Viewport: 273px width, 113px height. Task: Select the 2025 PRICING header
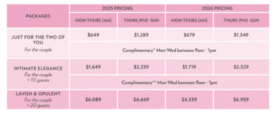(117, 8)
